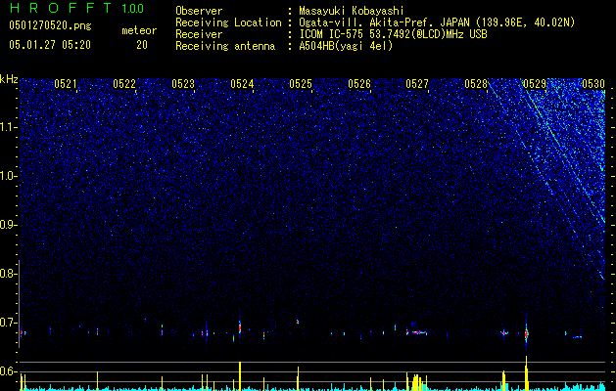The image size is (616, 391).
Task: Click the 0522 time marker
Action: point(124,84)
